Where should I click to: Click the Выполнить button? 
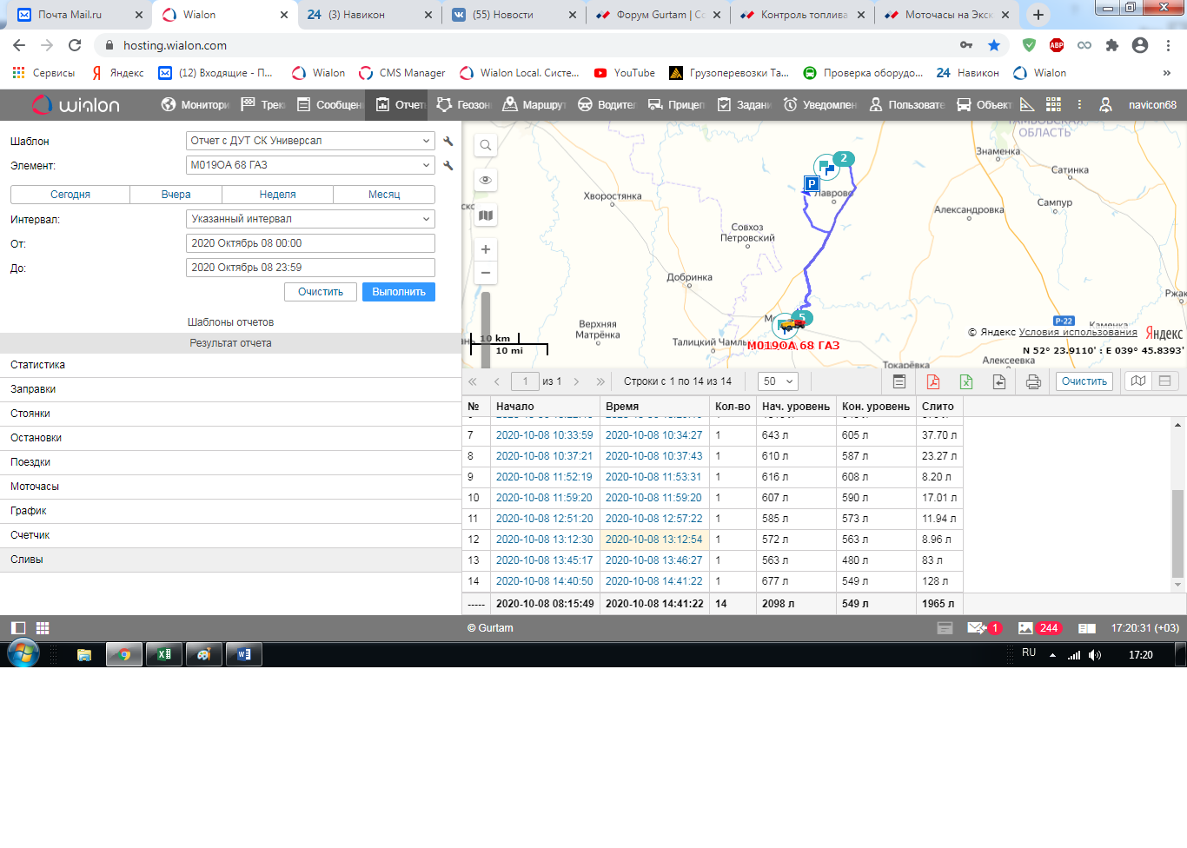tap(399, 292)
